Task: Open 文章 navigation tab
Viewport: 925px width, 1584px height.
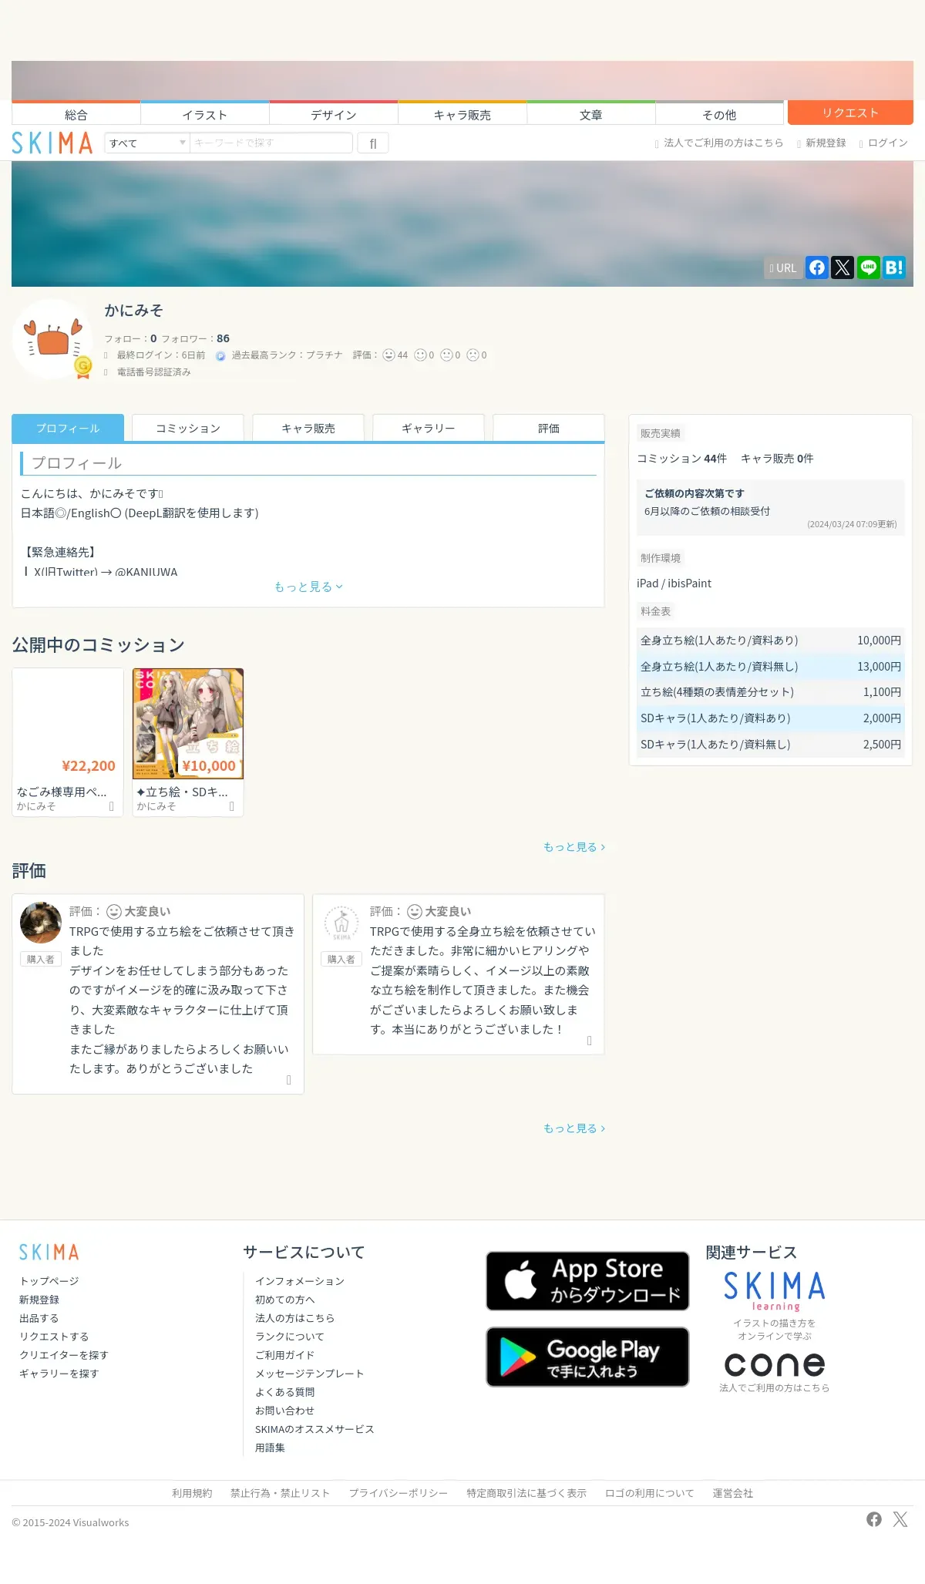Action: tap(591, 113)
